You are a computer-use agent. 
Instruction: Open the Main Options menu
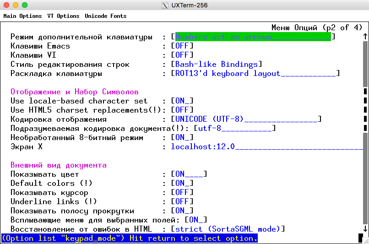pyautogui.click(x=22, y=16)
